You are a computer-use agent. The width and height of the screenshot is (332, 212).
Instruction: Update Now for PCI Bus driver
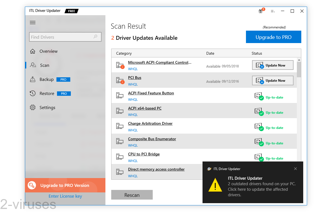tap(273, 80)
